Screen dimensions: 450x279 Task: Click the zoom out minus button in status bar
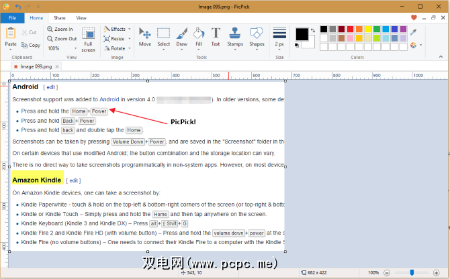(387, 273)
